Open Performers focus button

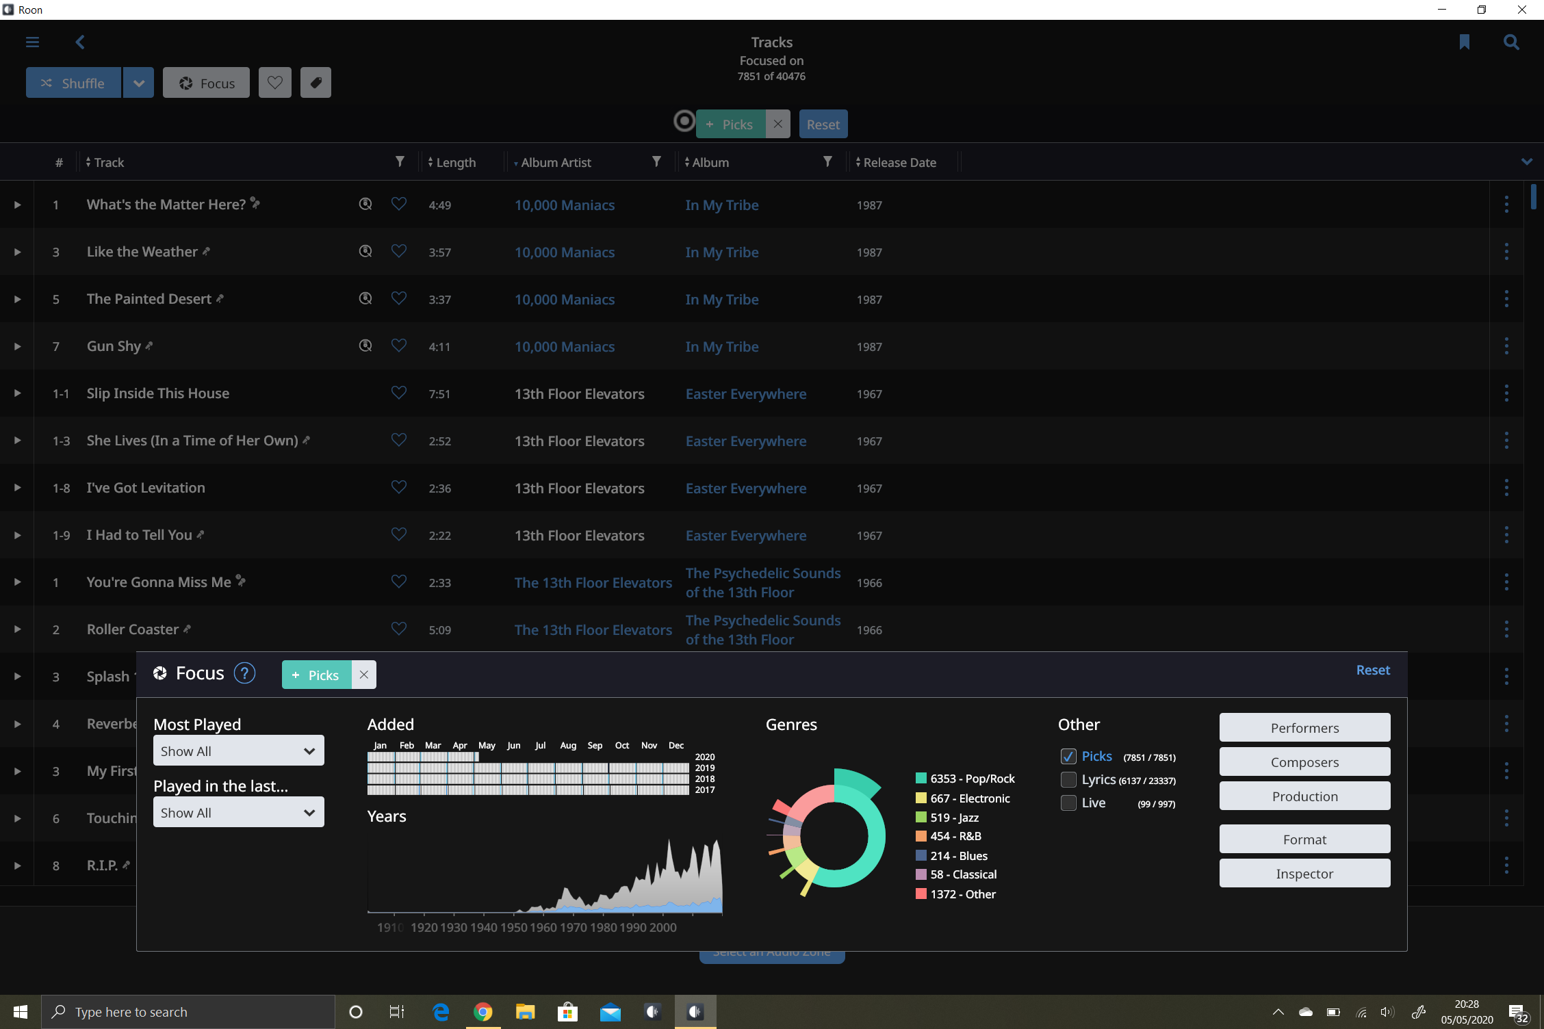[x=1304, y=727]
